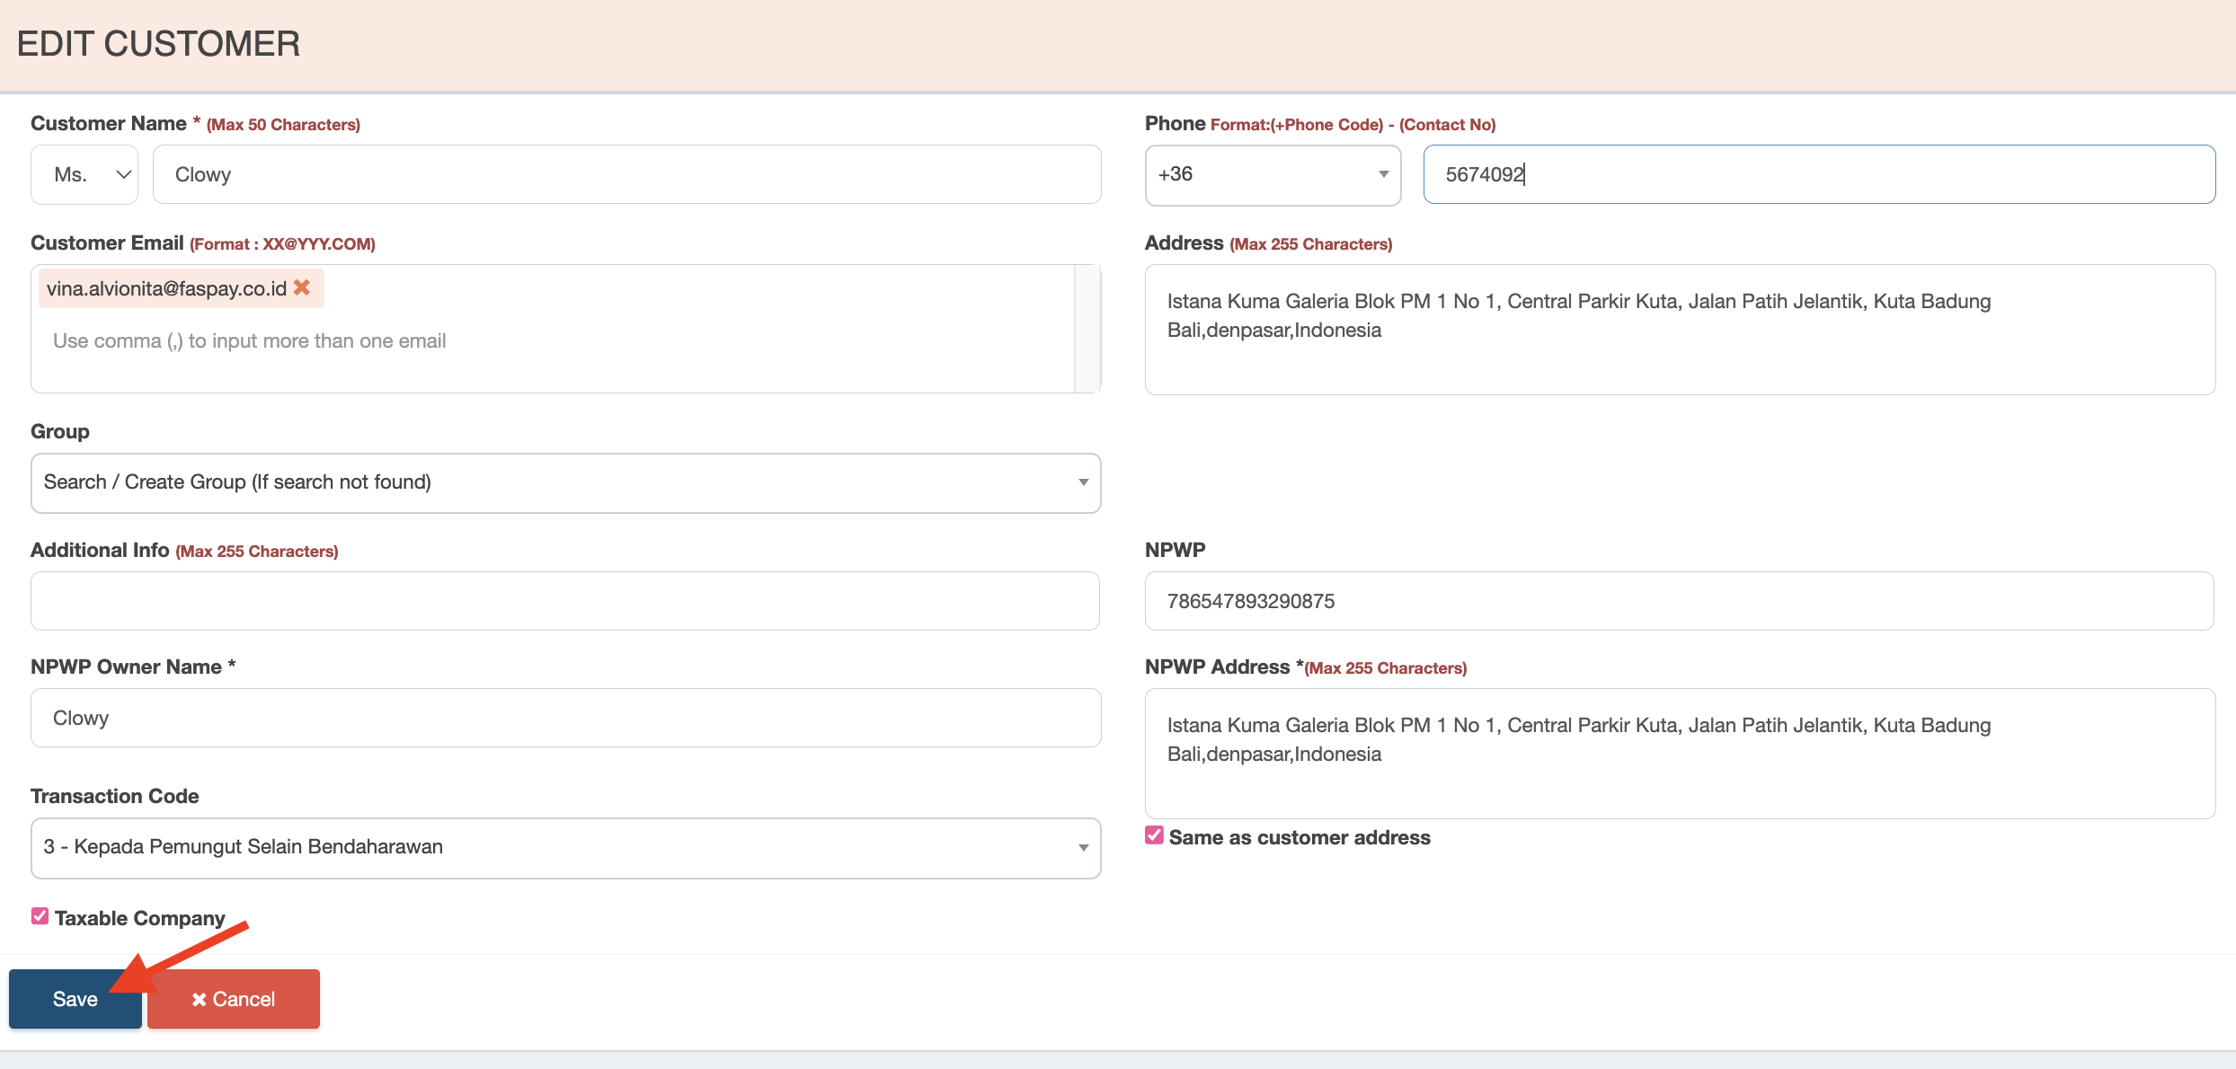Open the +36 phone code dropdown

point(1272,174)
